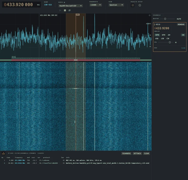
Task: Click the bar chart icon in packets panel
Action: point(3,153)
